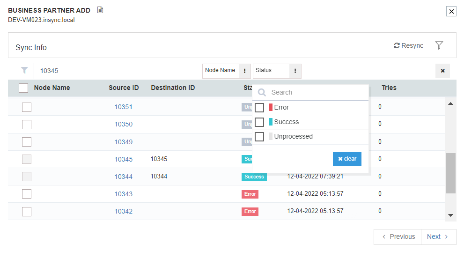Open Source ID link 10343
Viewport: 464px width, 266px height.
click(124, 194)
